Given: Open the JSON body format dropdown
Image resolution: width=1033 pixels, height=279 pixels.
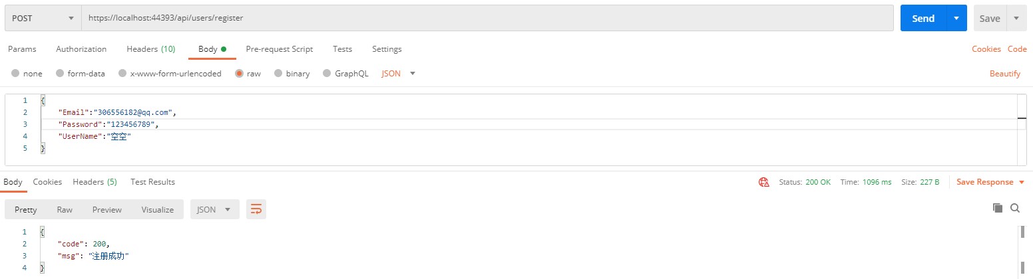Looking at the screenshot, I should coord(398,74).
